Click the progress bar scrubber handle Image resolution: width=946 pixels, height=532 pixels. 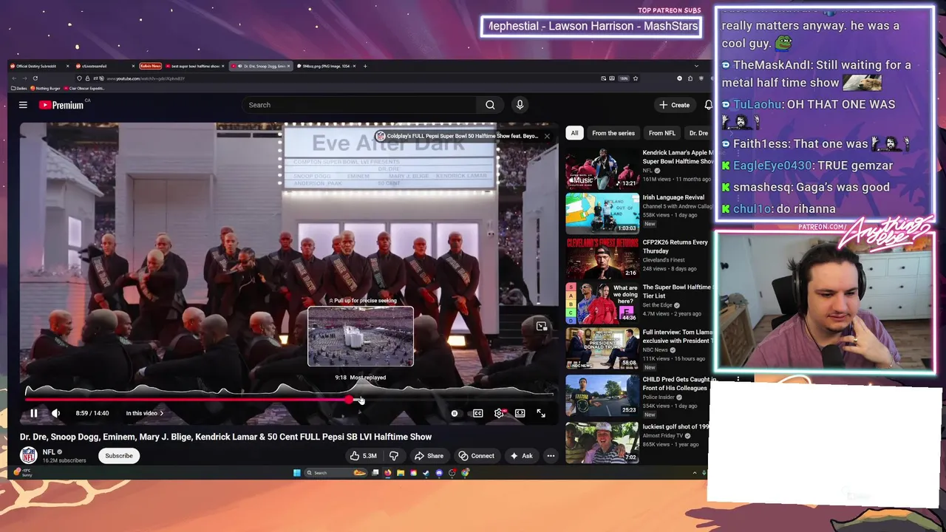click(350, 400)
